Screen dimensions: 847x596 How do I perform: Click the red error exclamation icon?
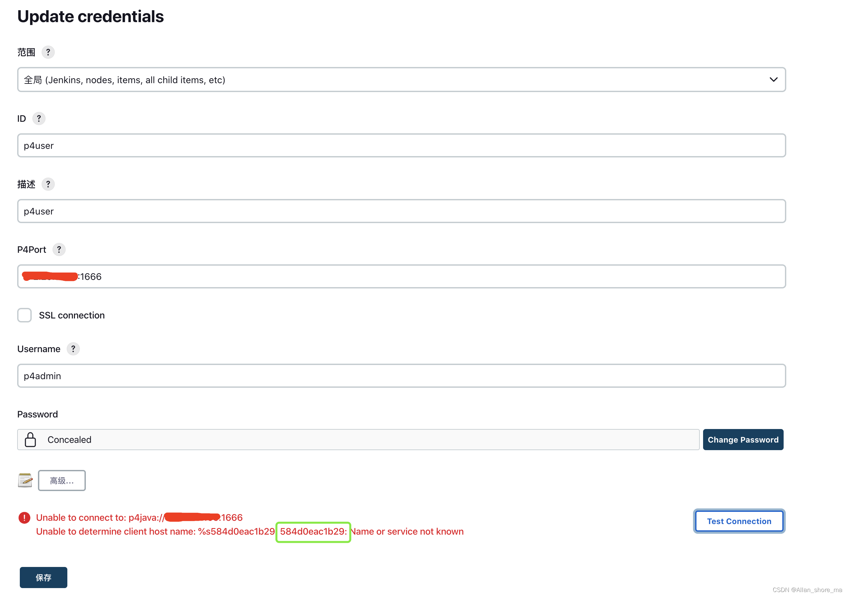[24, 518]
